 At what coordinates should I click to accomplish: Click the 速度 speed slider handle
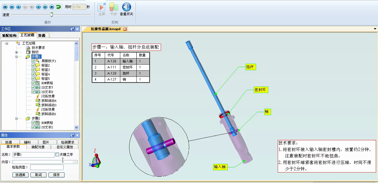click(x=51, y=15)
